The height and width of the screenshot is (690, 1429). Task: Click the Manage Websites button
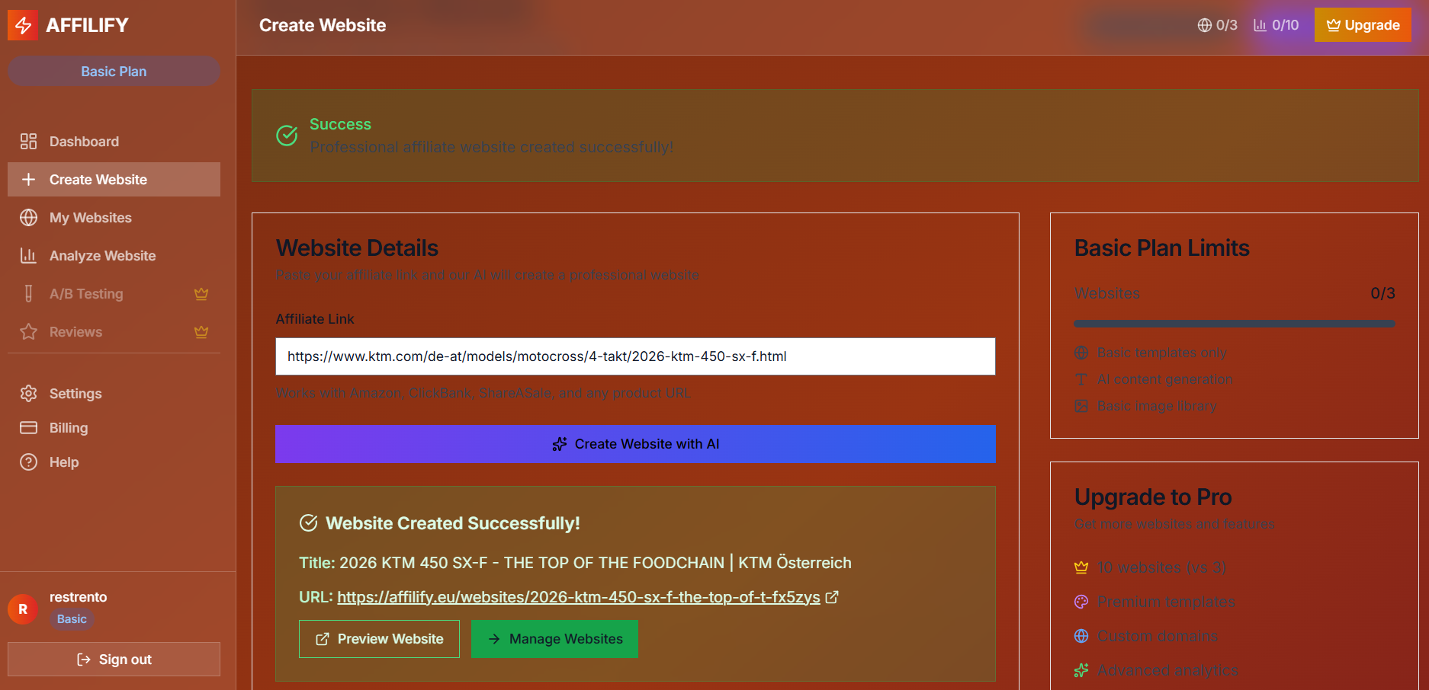(554, 639)
